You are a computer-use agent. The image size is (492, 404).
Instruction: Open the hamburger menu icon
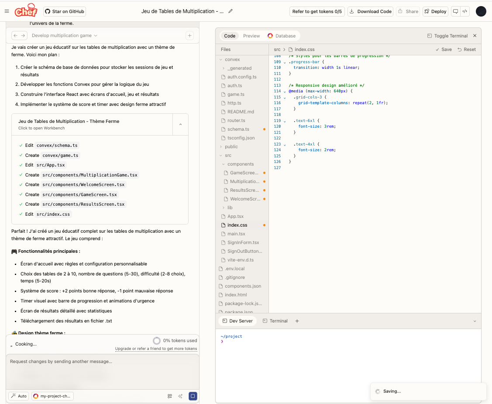pos(7,11)
